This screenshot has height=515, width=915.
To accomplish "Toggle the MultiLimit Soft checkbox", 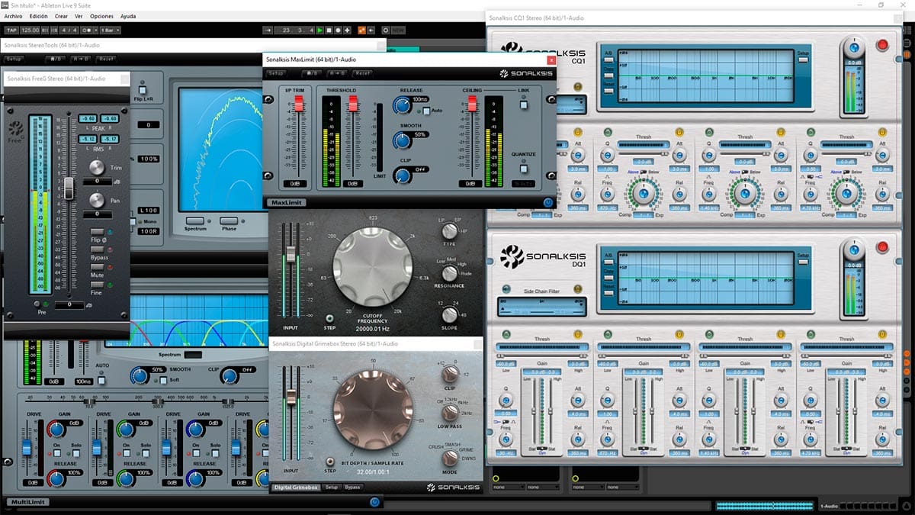I will 163,379.
